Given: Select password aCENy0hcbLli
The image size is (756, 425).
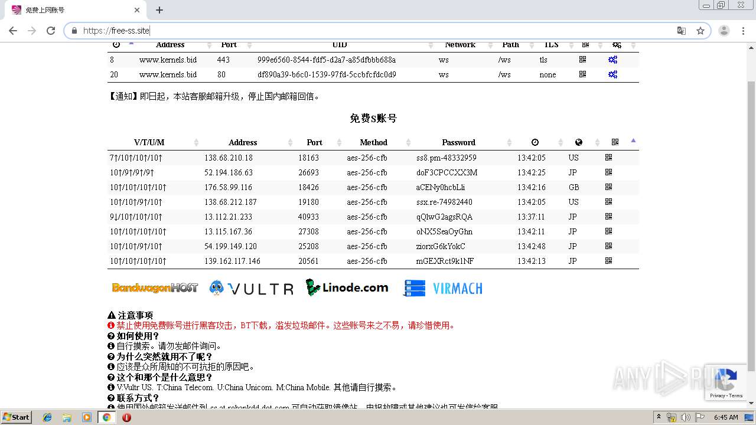Looking at the screenshot, I should tap(440, 187).
